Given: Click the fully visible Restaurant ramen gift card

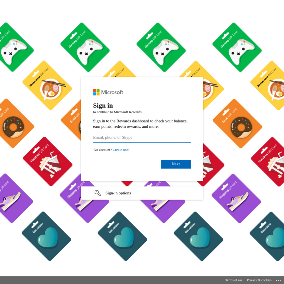Looking at the screenshot, I should [x=47, y=86].
